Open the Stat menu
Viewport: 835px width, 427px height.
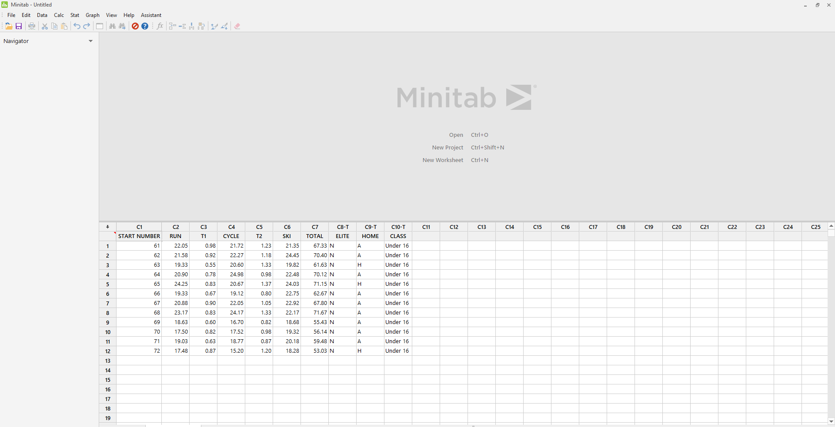point(74,15)
